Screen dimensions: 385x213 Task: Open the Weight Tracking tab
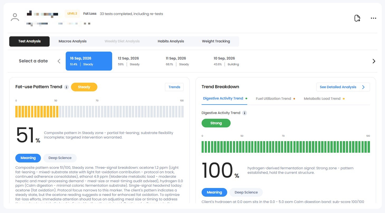click(216, 41)
